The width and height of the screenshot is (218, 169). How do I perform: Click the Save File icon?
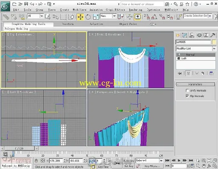[x=26, y=4]
